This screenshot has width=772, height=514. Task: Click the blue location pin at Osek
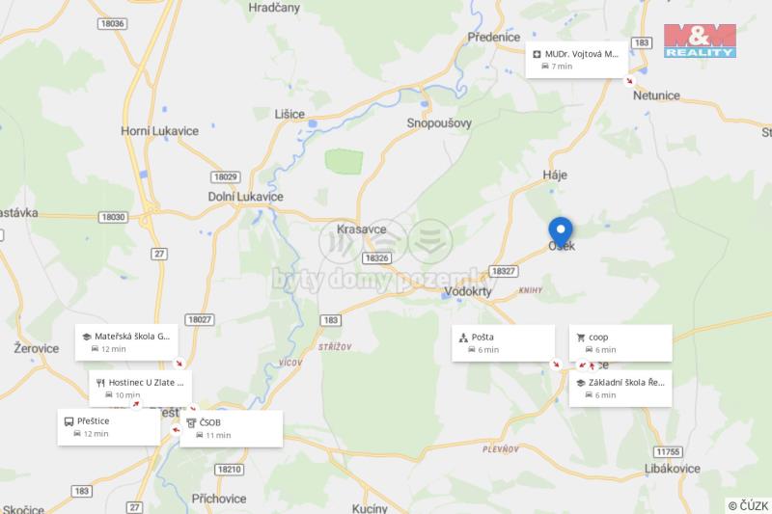[561, 231]
